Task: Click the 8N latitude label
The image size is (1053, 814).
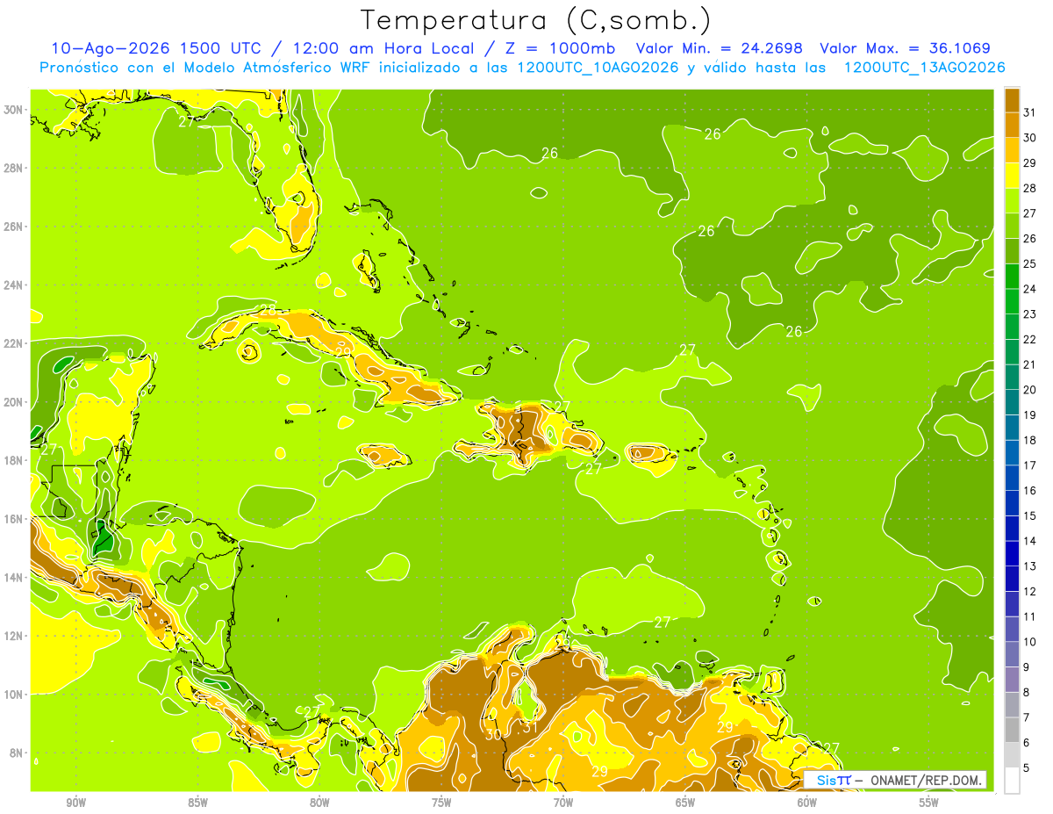Action: [18, 753]
